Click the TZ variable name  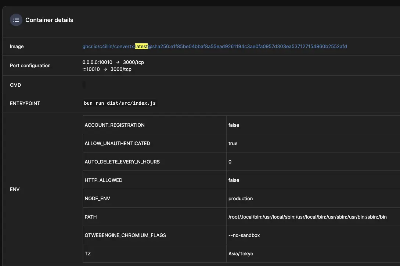[87, 254]
